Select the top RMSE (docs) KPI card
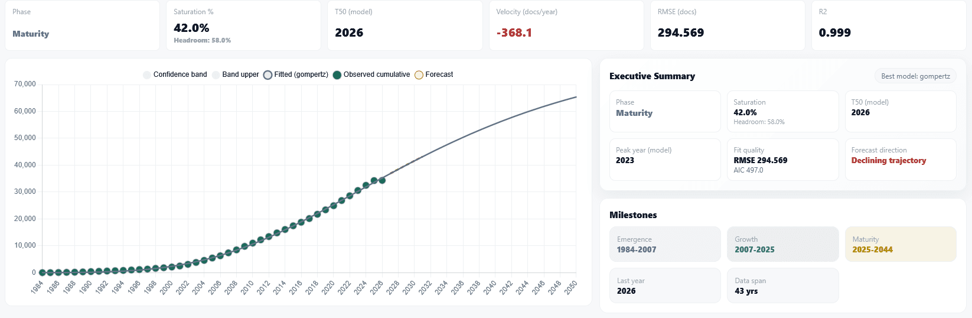This screenshot has width=972, height=318. pos(728,25)
